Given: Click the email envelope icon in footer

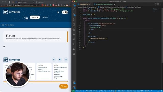Looking at the screenshot, I should (66, 60).
